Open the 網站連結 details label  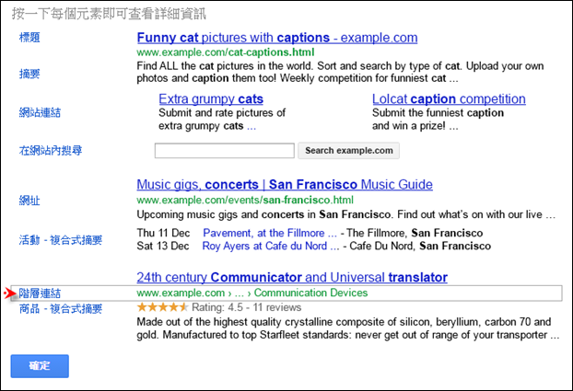[40, 112]
